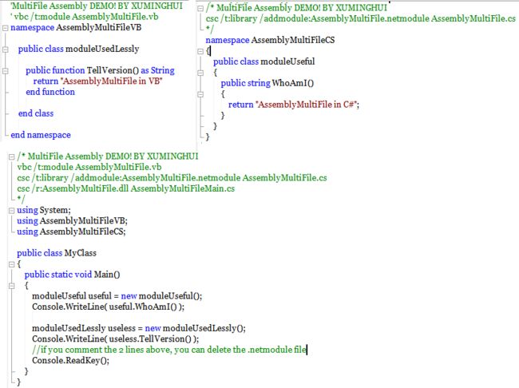Click 'public class moduleUsedLessly' declaration
This screenshot has width=519, height=388.
click(78, 49)
